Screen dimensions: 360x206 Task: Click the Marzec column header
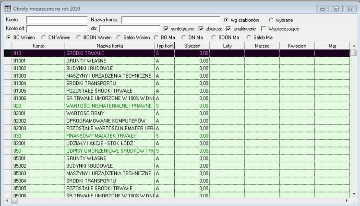pyautogui.click(x=262, y=46)
